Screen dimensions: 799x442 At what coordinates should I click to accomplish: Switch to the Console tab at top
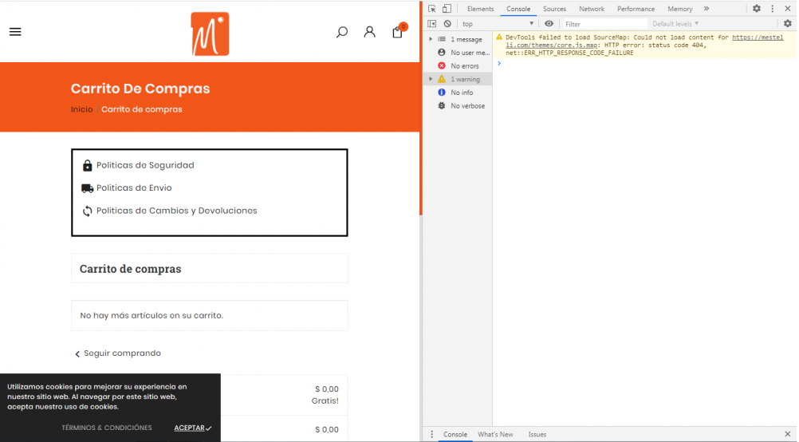point(518,9)
